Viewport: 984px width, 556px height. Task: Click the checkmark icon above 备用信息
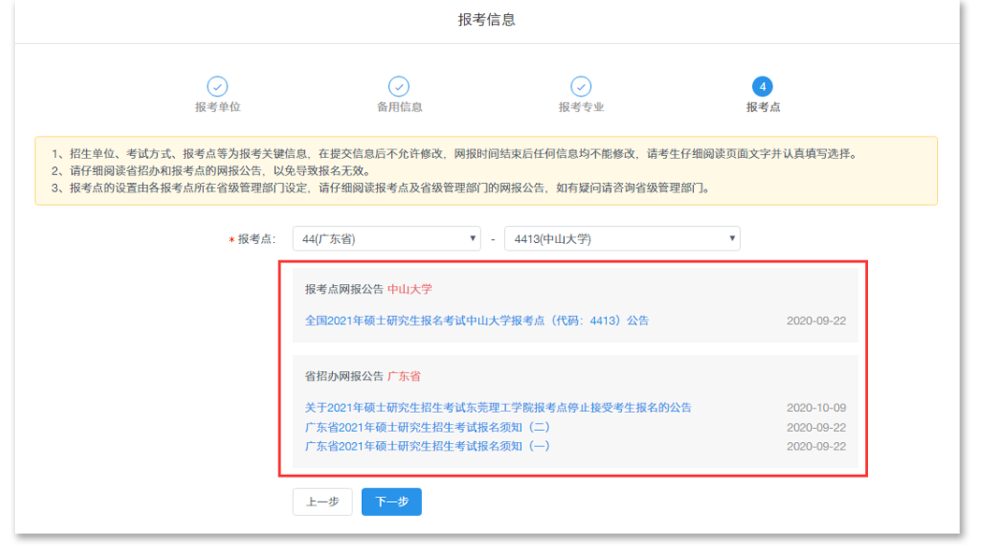(400, 84)
